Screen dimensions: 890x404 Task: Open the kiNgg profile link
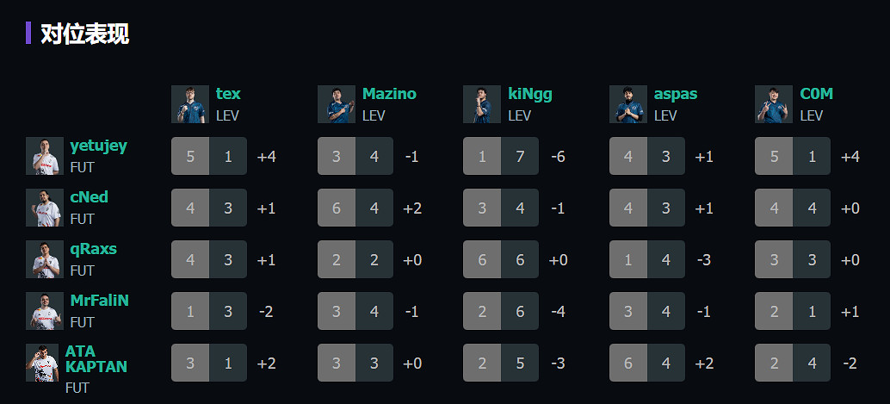(530, 94)
